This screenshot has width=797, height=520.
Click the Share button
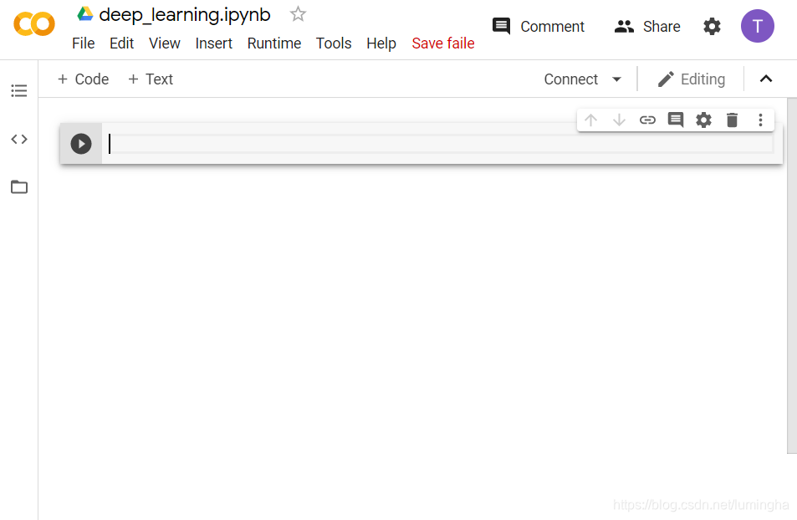click(647, 26)
